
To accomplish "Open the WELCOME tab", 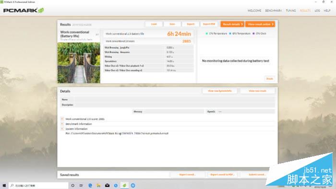I will coord(254,11).
